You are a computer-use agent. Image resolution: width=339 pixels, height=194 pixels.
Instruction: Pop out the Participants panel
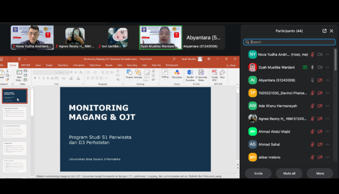coord(324,31)
